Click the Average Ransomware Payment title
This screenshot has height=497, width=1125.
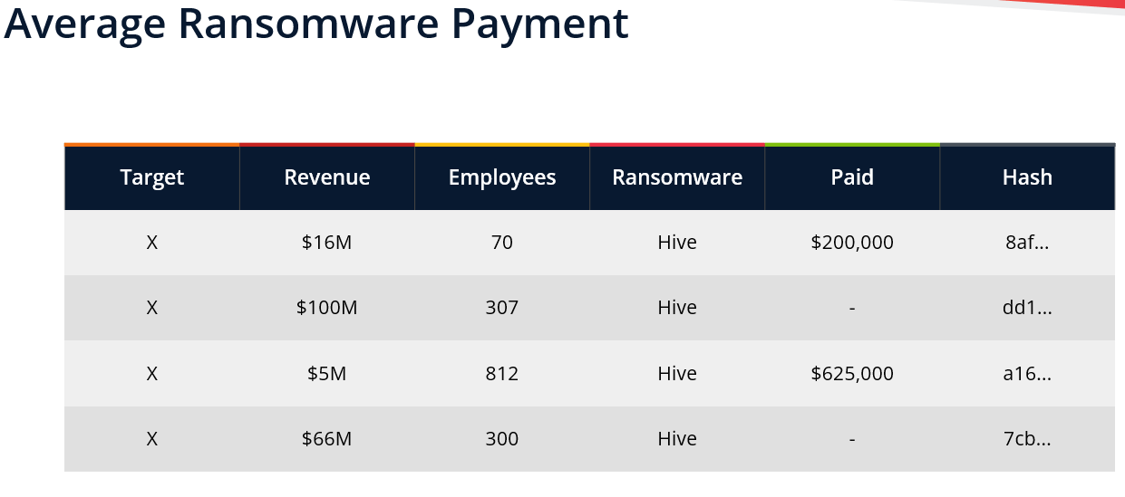pyautogui.click(x=316, y=24)
